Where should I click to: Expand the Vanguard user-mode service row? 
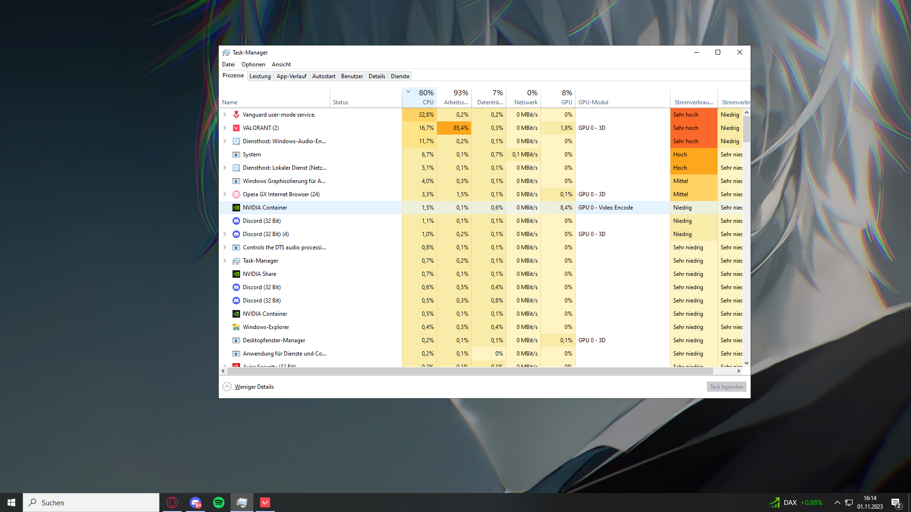tap(225, 115)
